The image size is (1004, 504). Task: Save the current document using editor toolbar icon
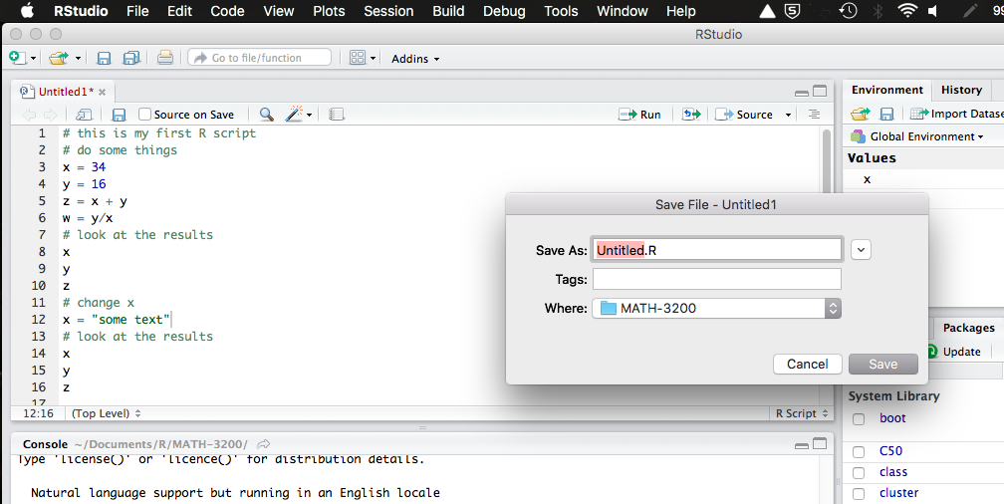click(x=119, y=115)
